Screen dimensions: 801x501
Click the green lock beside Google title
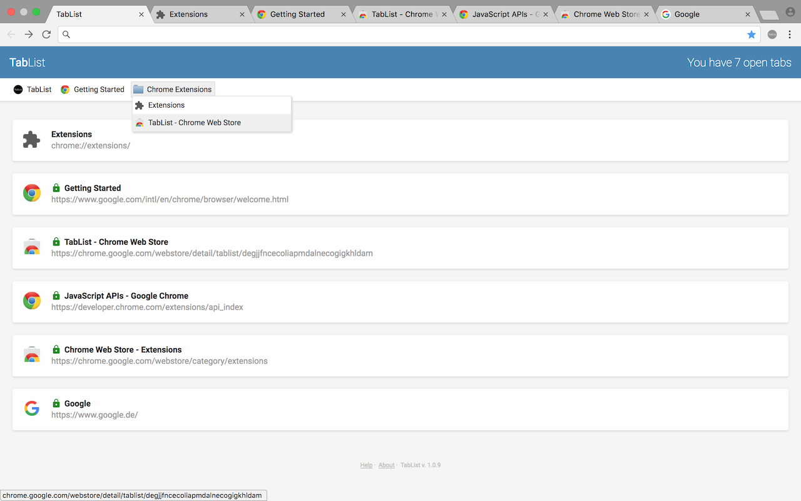pos(56,403)
